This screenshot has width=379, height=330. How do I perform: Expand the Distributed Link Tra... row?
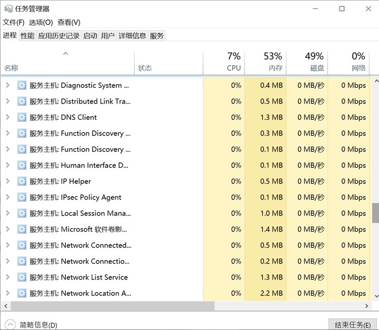click(8, 101)
